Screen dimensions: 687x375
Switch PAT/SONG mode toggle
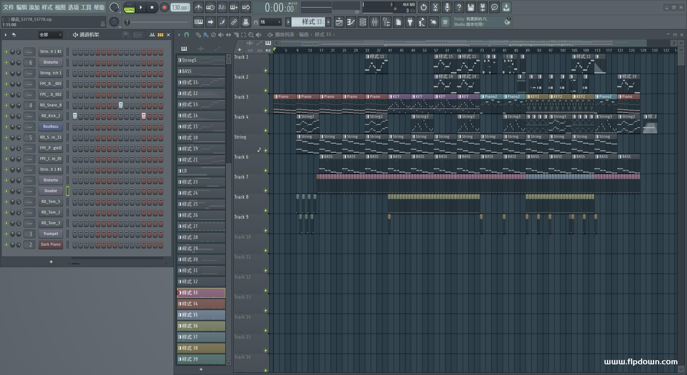(x=129, y=7)
